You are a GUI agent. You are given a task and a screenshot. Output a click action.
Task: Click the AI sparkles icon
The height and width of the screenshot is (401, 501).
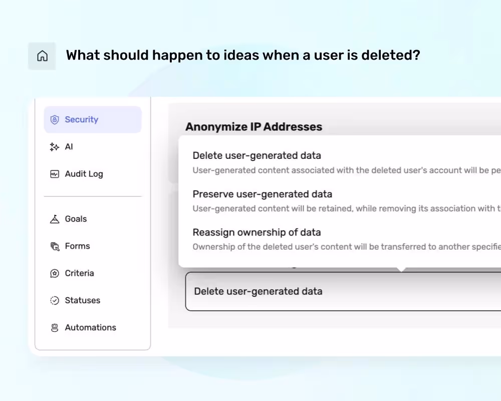click(x=54, y=146)
